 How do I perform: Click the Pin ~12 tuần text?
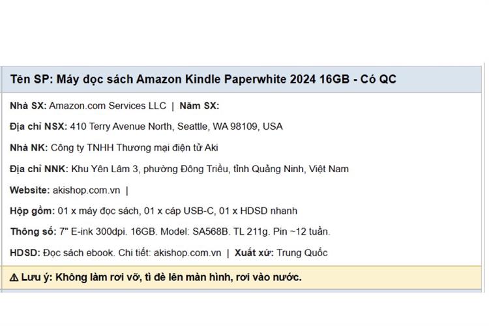click(302, 231)
